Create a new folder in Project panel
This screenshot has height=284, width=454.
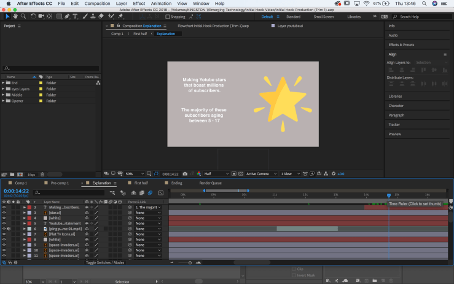(x=12, y=175)
